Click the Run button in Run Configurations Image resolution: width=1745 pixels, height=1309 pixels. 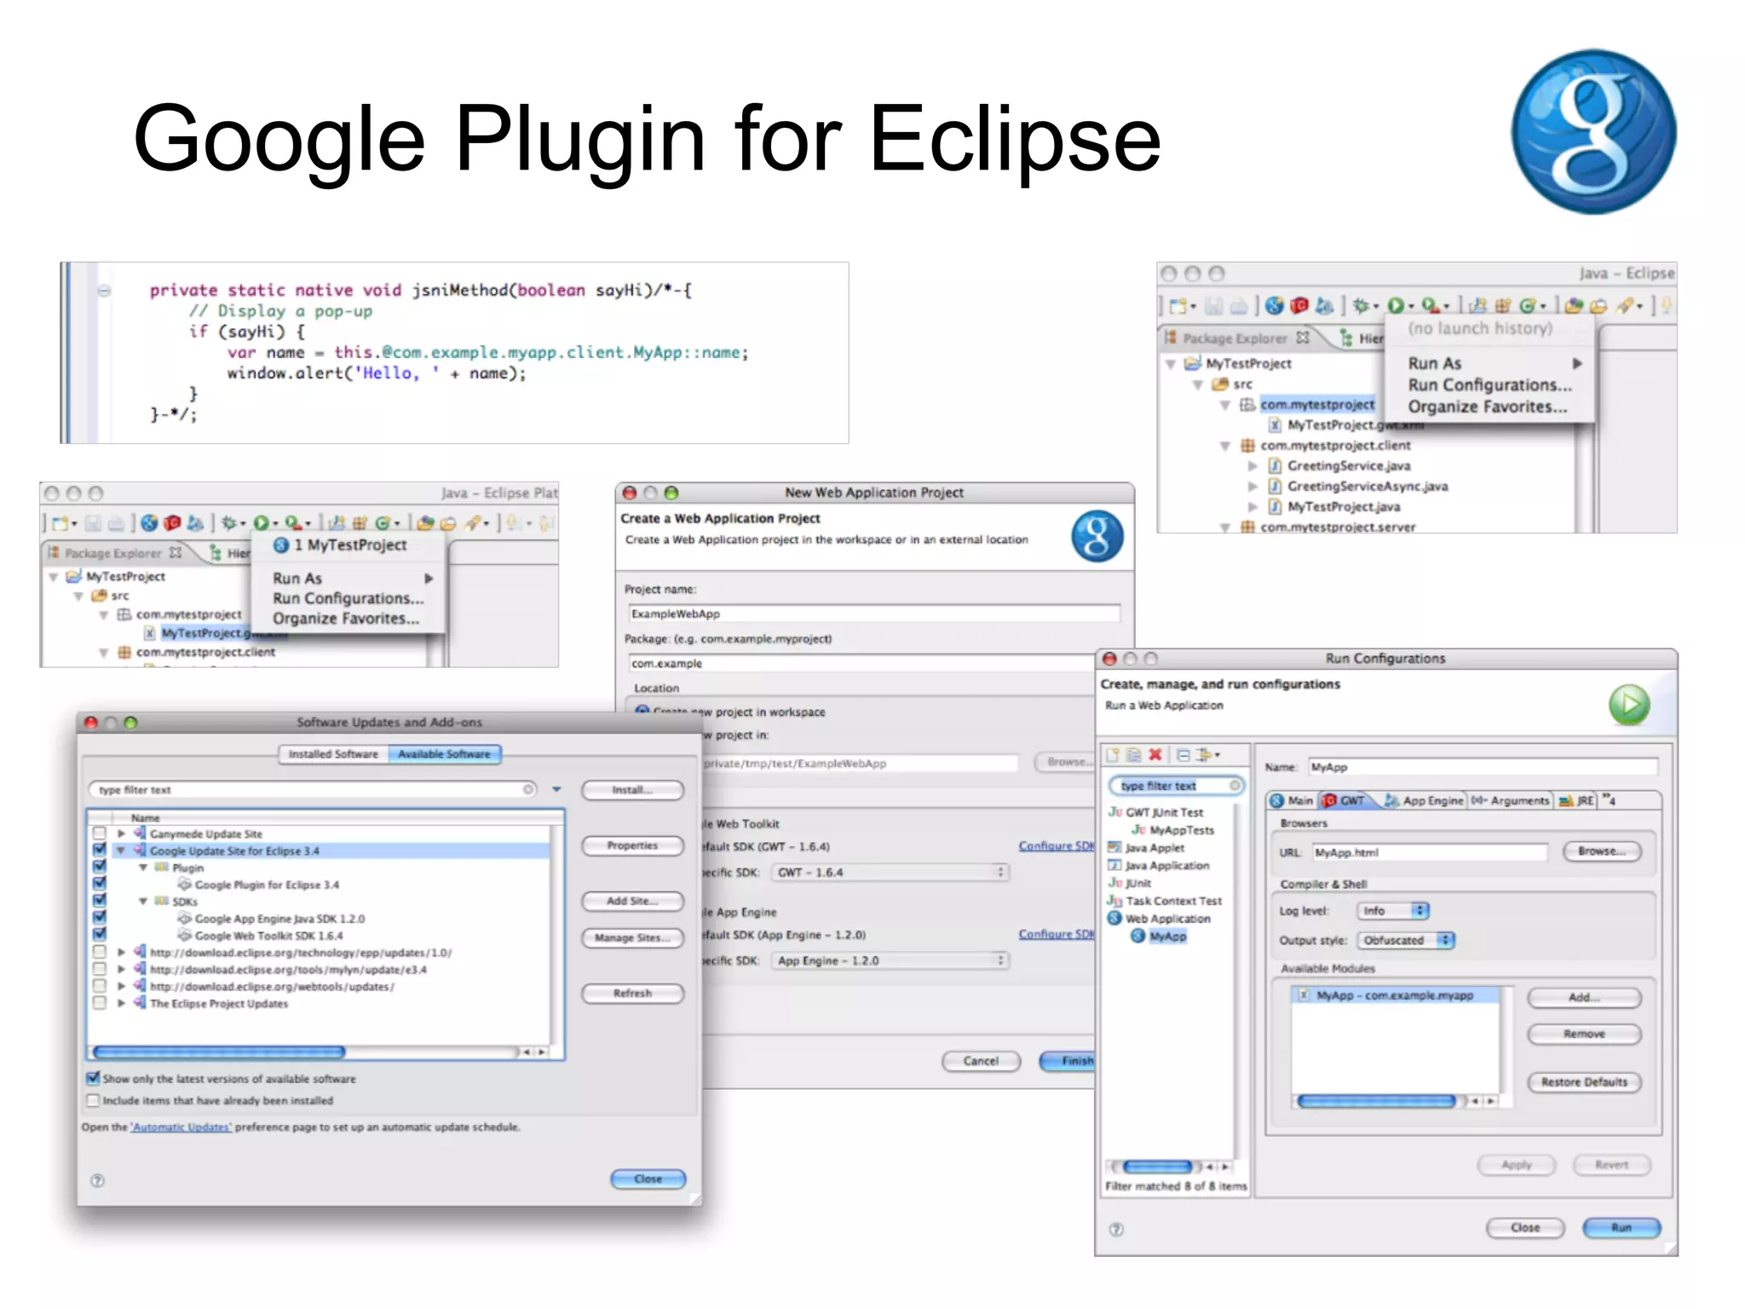point(1621,1227)
